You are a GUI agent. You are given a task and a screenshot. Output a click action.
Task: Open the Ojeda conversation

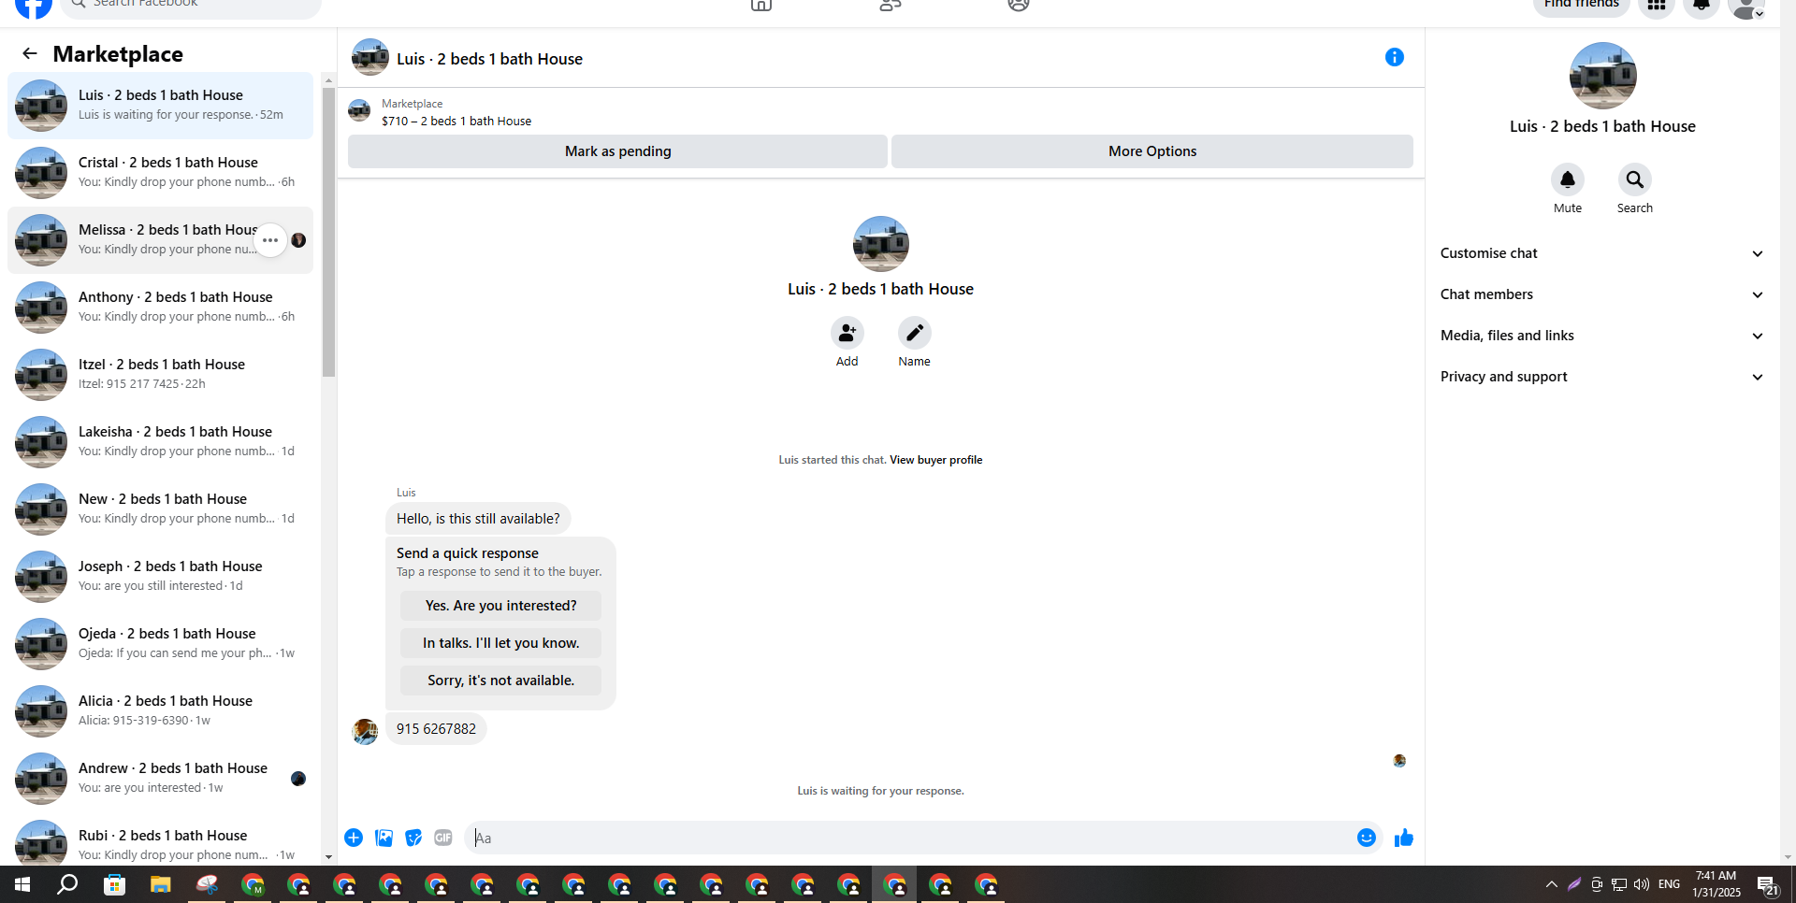point(161,644)
